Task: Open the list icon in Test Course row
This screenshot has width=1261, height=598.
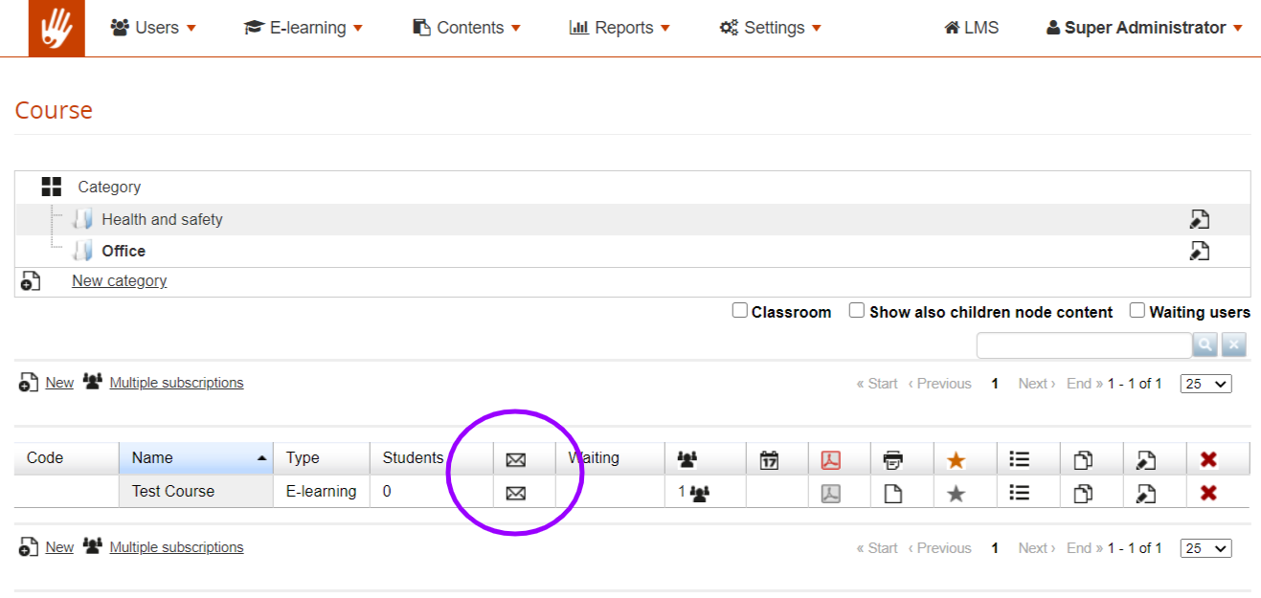Action: (x=1020, y=493)
